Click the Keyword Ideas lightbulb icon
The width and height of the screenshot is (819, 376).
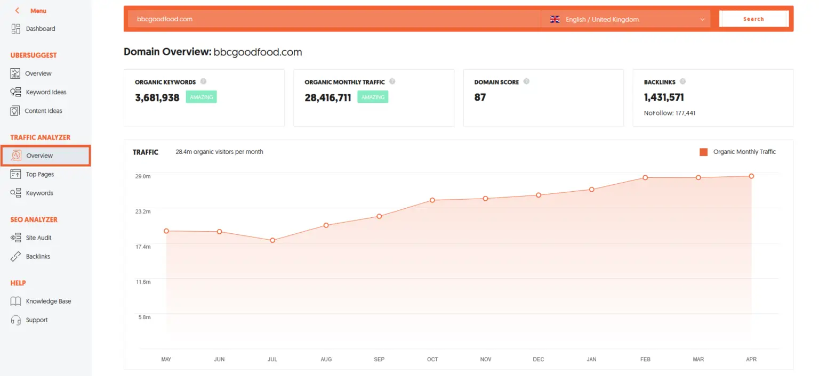coord(15,92)
